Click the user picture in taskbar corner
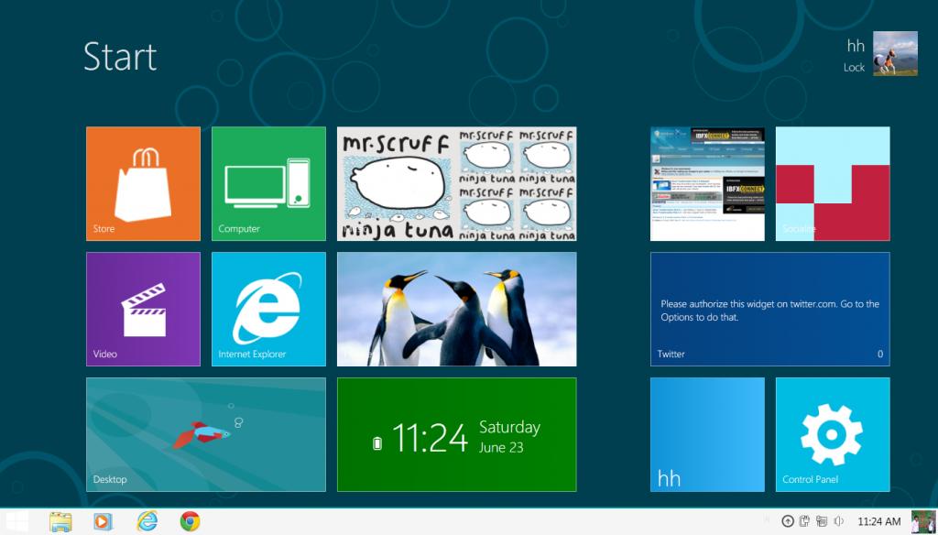Image resolution: width=938 pixels, height=535 pixels. point(923,522)
